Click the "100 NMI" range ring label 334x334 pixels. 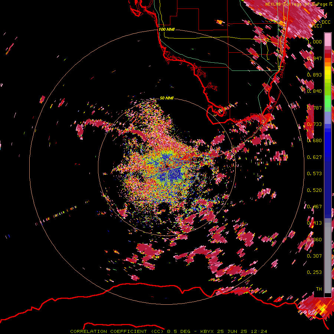click(167, 29)
